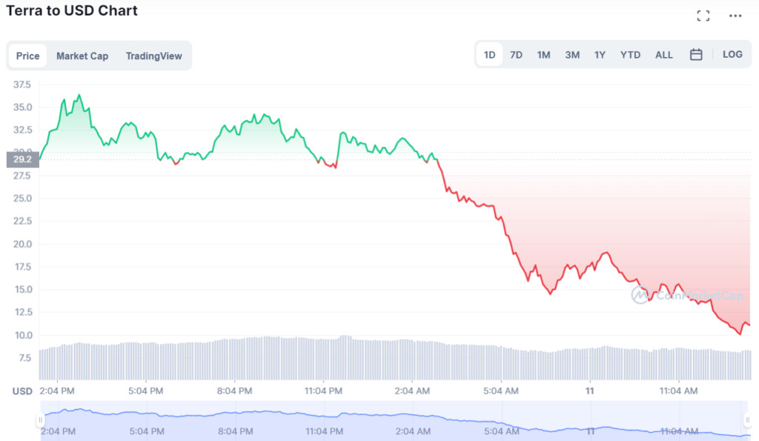
Task: Show the 1Y time range
Action: pyautogui.click(x=600, y=55)
